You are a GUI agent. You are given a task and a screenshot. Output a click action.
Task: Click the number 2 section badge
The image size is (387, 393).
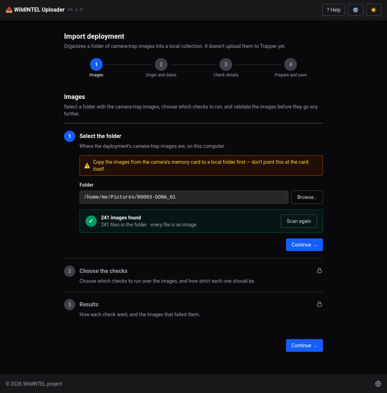70,271
